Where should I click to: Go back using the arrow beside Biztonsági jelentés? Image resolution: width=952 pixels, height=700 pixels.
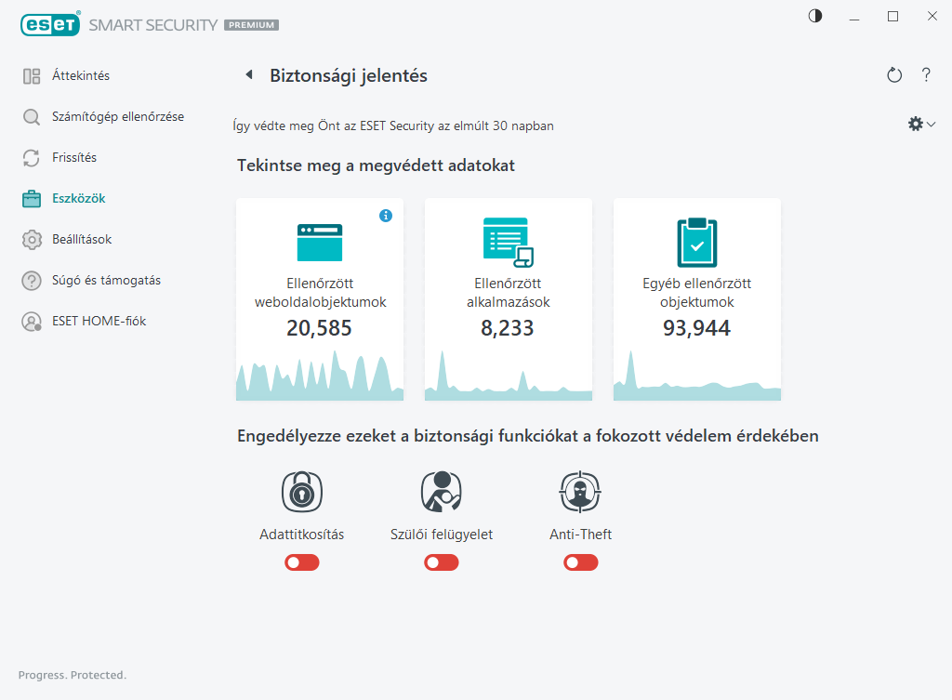pyautogui.click(x=248, y=75)
